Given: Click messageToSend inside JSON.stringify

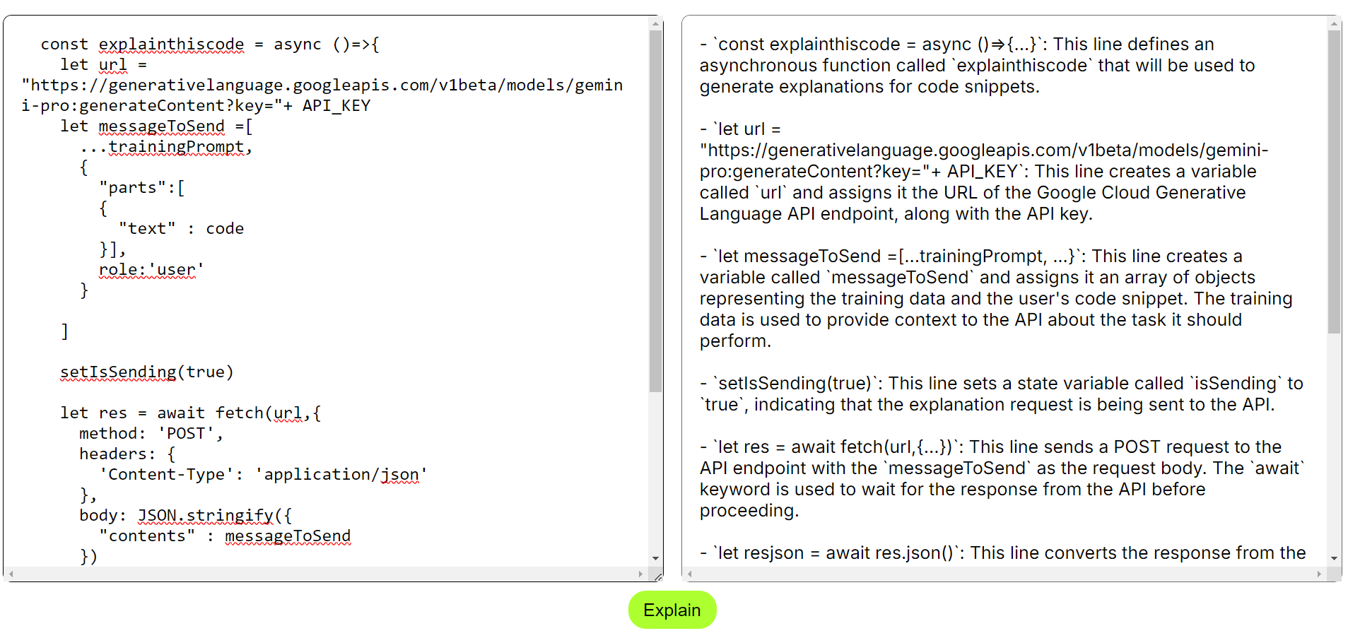Looking at the screenshot, I should point(288,536).
